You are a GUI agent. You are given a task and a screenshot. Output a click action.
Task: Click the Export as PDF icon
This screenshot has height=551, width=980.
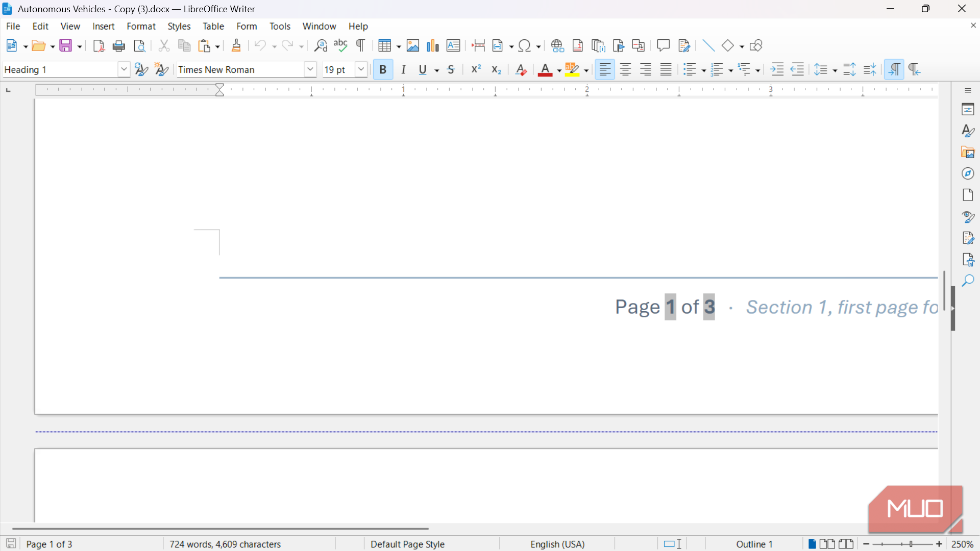pyautogui.click(x=99, y=46)
